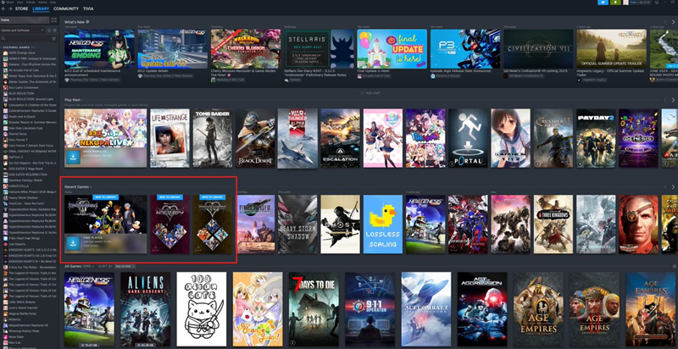The image size is (678, 349).
Task: Select Payday 2 cover in Play Next
Action: pyautogui.click(x=596, y=138)
